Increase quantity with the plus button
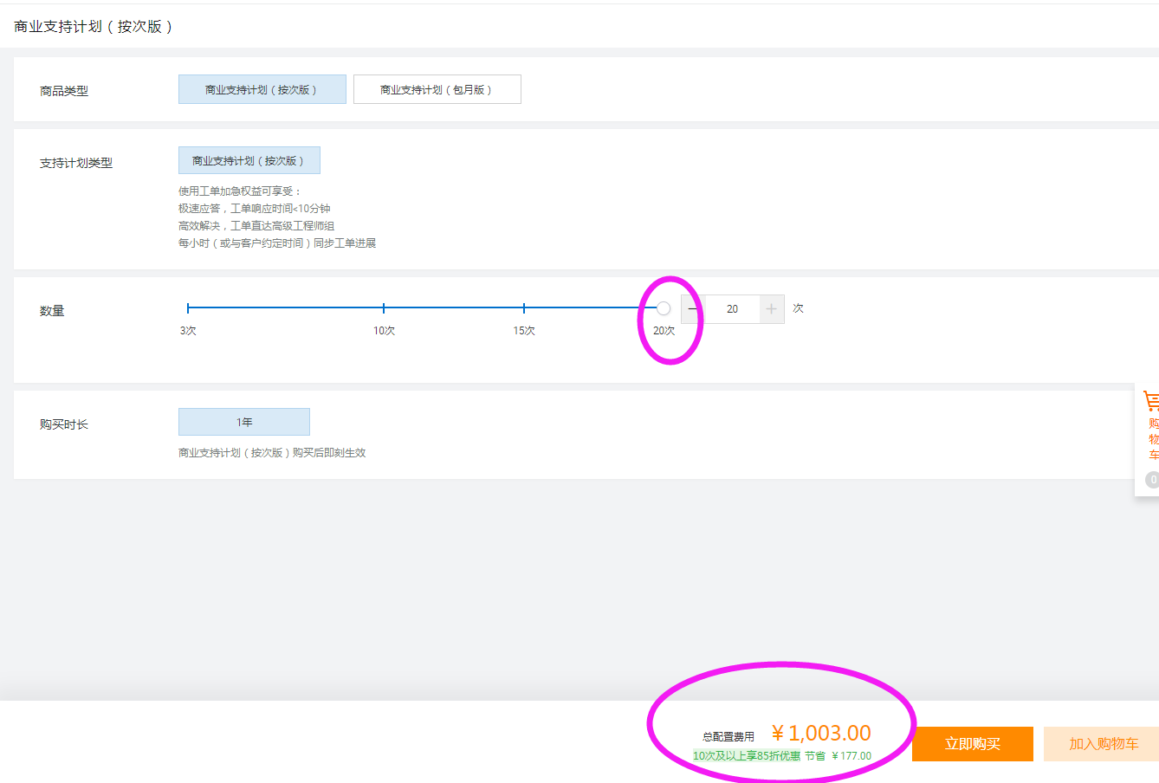1159x783 pixels. coord(771,309)
